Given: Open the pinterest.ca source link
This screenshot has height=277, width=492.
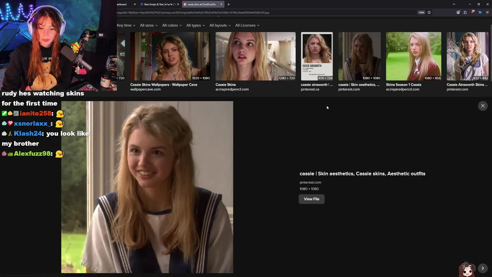Looking at the screenshot, I should pos(310,89).
